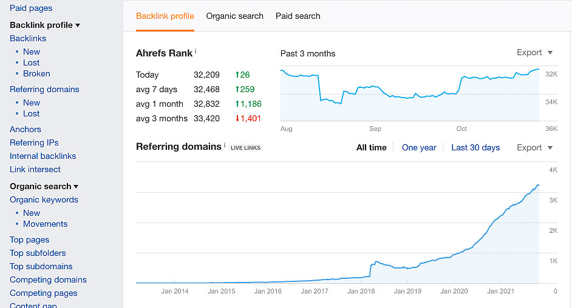The width and height of the screenshot is (572, 308).
Task: Go to Link intersect in sidebar
Action: (35, 169)
